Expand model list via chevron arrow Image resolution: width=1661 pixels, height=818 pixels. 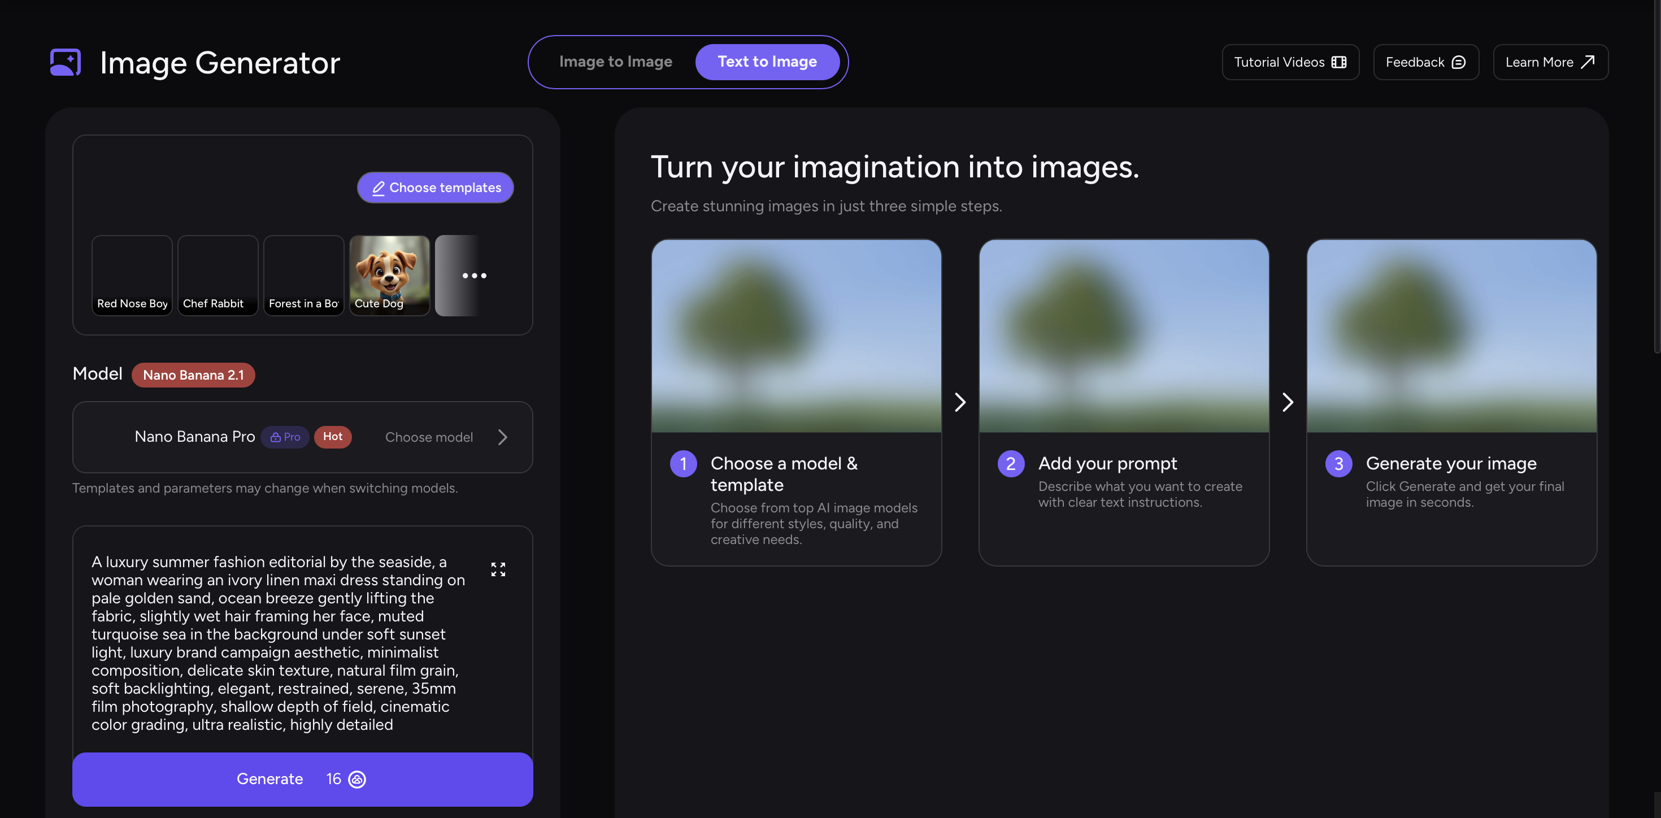tap(502, 437)
